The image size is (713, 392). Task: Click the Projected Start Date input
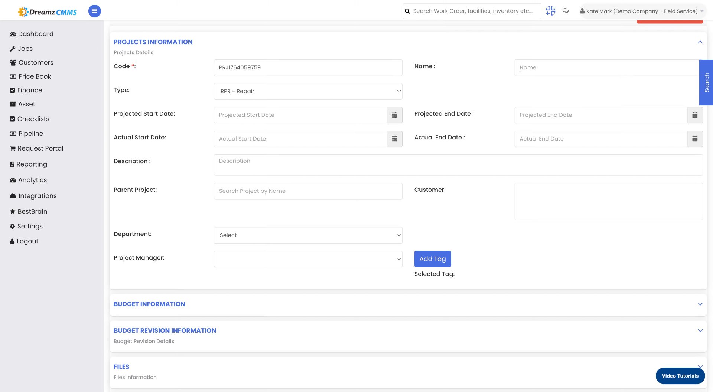click(x=300, y=115)
